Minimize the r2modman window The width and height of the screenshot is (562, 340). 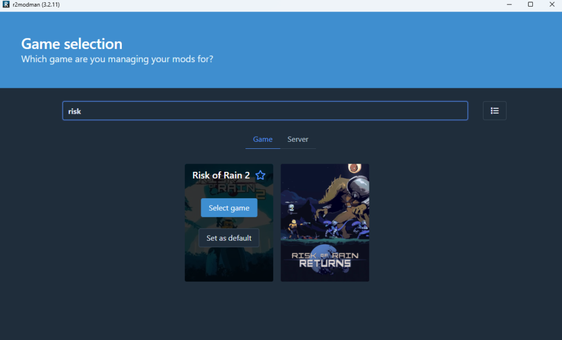[x=505, y=4]
